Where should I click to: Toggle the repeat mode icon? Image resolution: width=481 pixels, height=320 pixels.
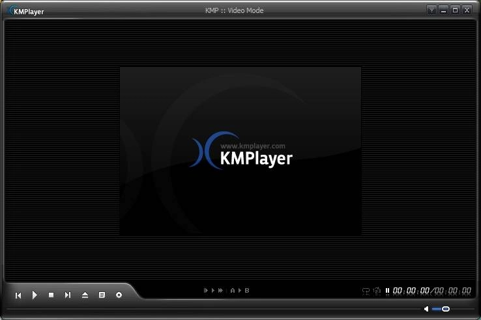(366, 291)
